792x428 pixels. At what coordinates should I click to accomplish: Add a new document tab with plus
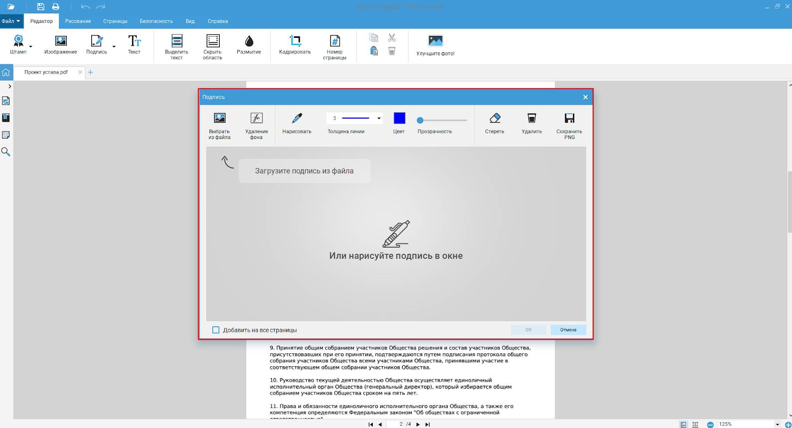(x=90, y=72)
